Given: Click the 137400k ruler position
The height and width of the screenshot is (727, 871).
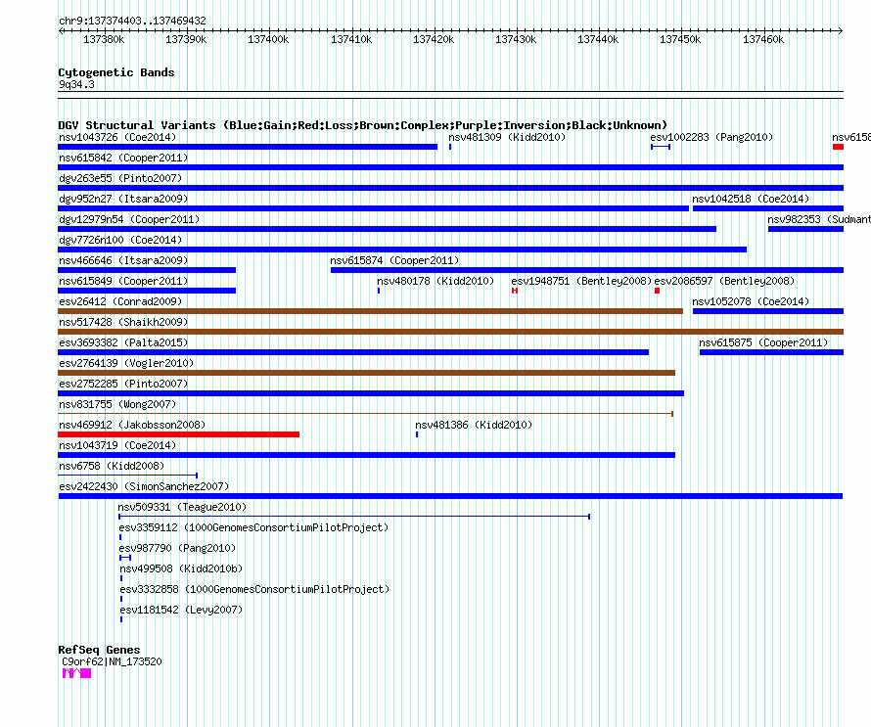Looking at the screenshot, I should (268, 39).
